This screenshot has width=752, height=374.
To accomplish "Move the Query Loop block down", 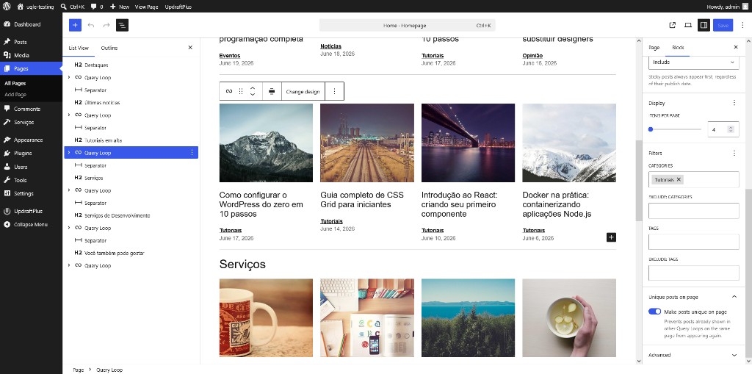I will coord(253,95).
